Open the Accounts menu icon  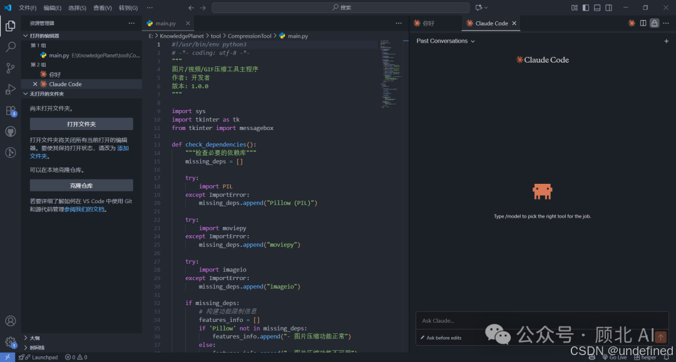click(11, 321)
